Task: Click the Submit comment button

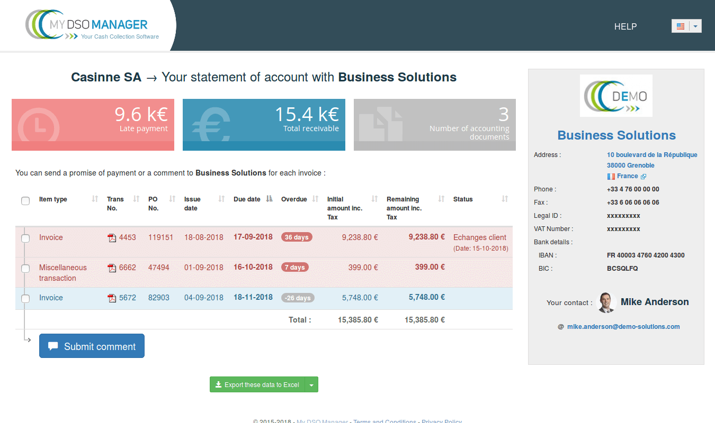Action: [x=92, y=346]
